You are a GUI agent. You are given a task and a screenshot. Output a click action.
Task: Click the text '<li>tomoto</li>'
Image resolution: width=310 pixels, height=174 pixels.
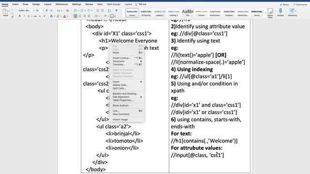click(x=124, y=141)
